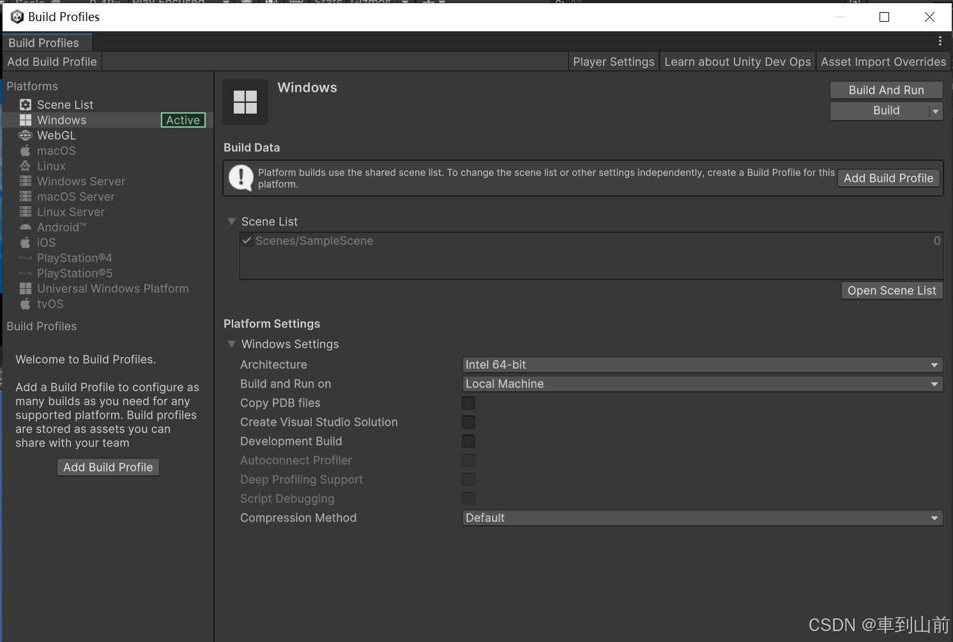This screenshot has height=642, width=953.
Task: Click the Linux Server icon
Action: [x=26, y=212]
